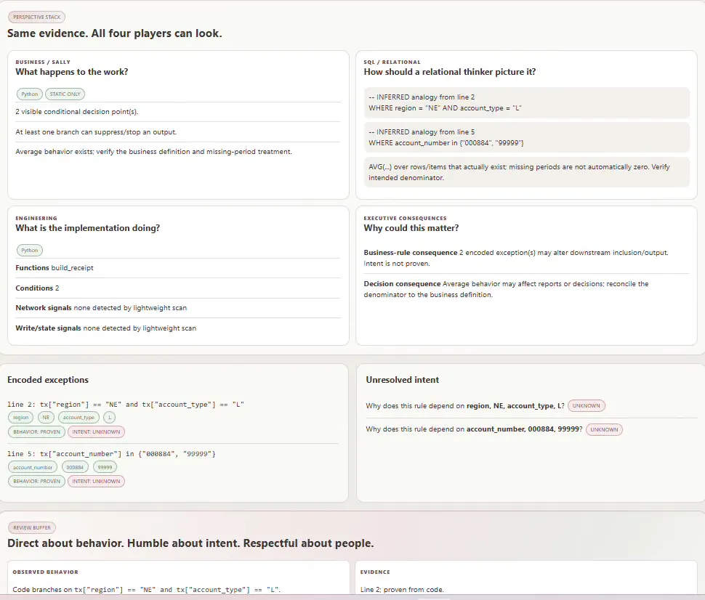
Task: Click the '000884' chip
Action: pos(75,467)
